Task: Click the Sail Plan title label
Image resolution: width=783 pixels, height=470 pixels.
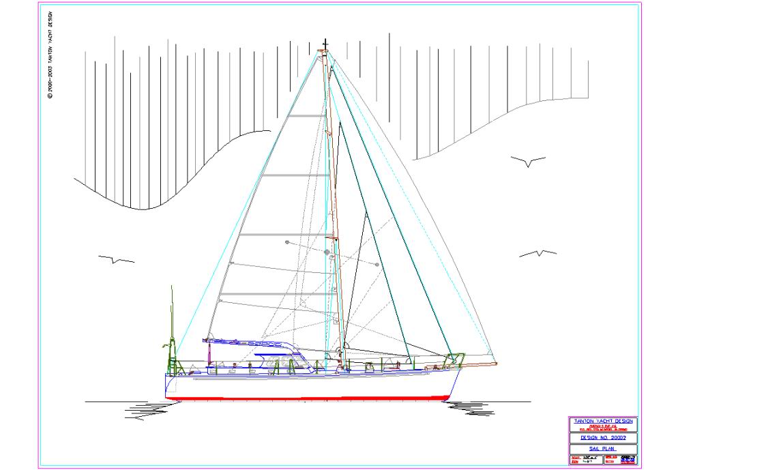Action: click(602, 448)
